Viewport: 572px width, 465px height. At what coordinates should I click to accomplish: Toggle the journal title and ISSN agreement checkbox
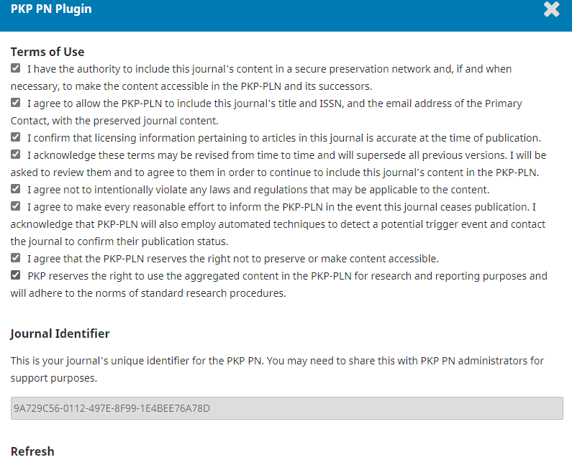15,103
